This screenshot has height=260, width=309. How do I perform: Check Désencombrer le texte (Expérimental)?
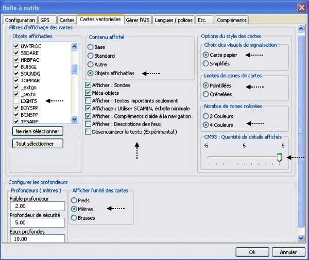(89, 132)
